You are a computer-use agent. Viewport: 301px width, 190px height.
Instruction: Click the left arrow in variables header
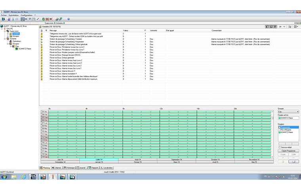point(280,27)
